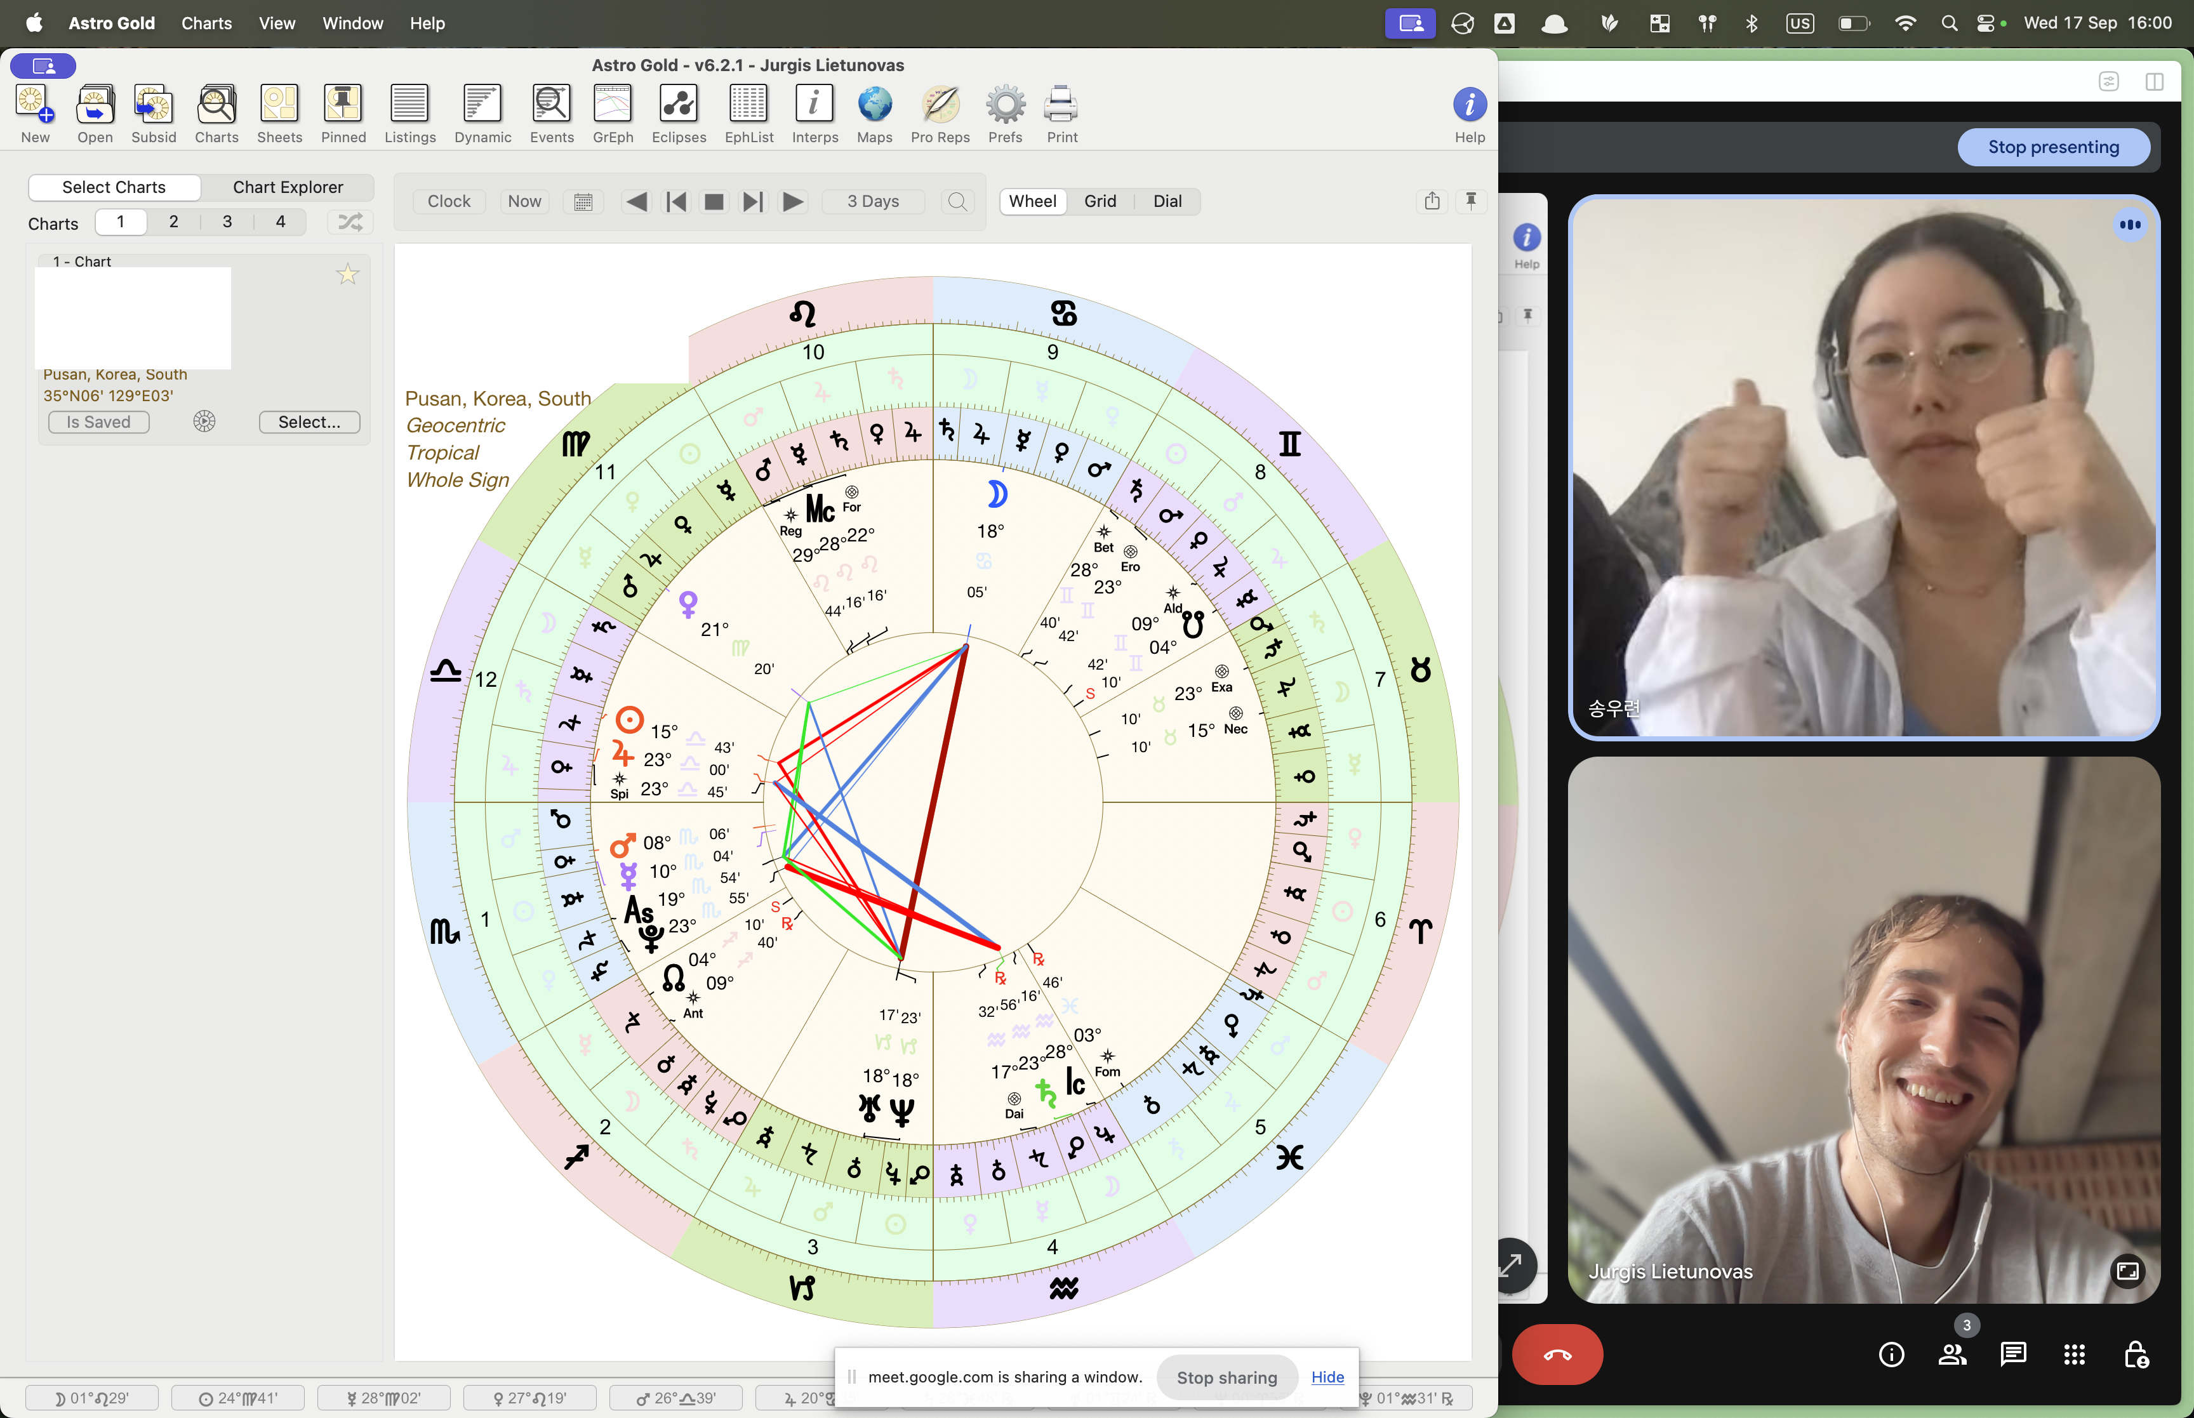Open the share export menu icon
2194x1418 pixels.
click(1432, 201)
